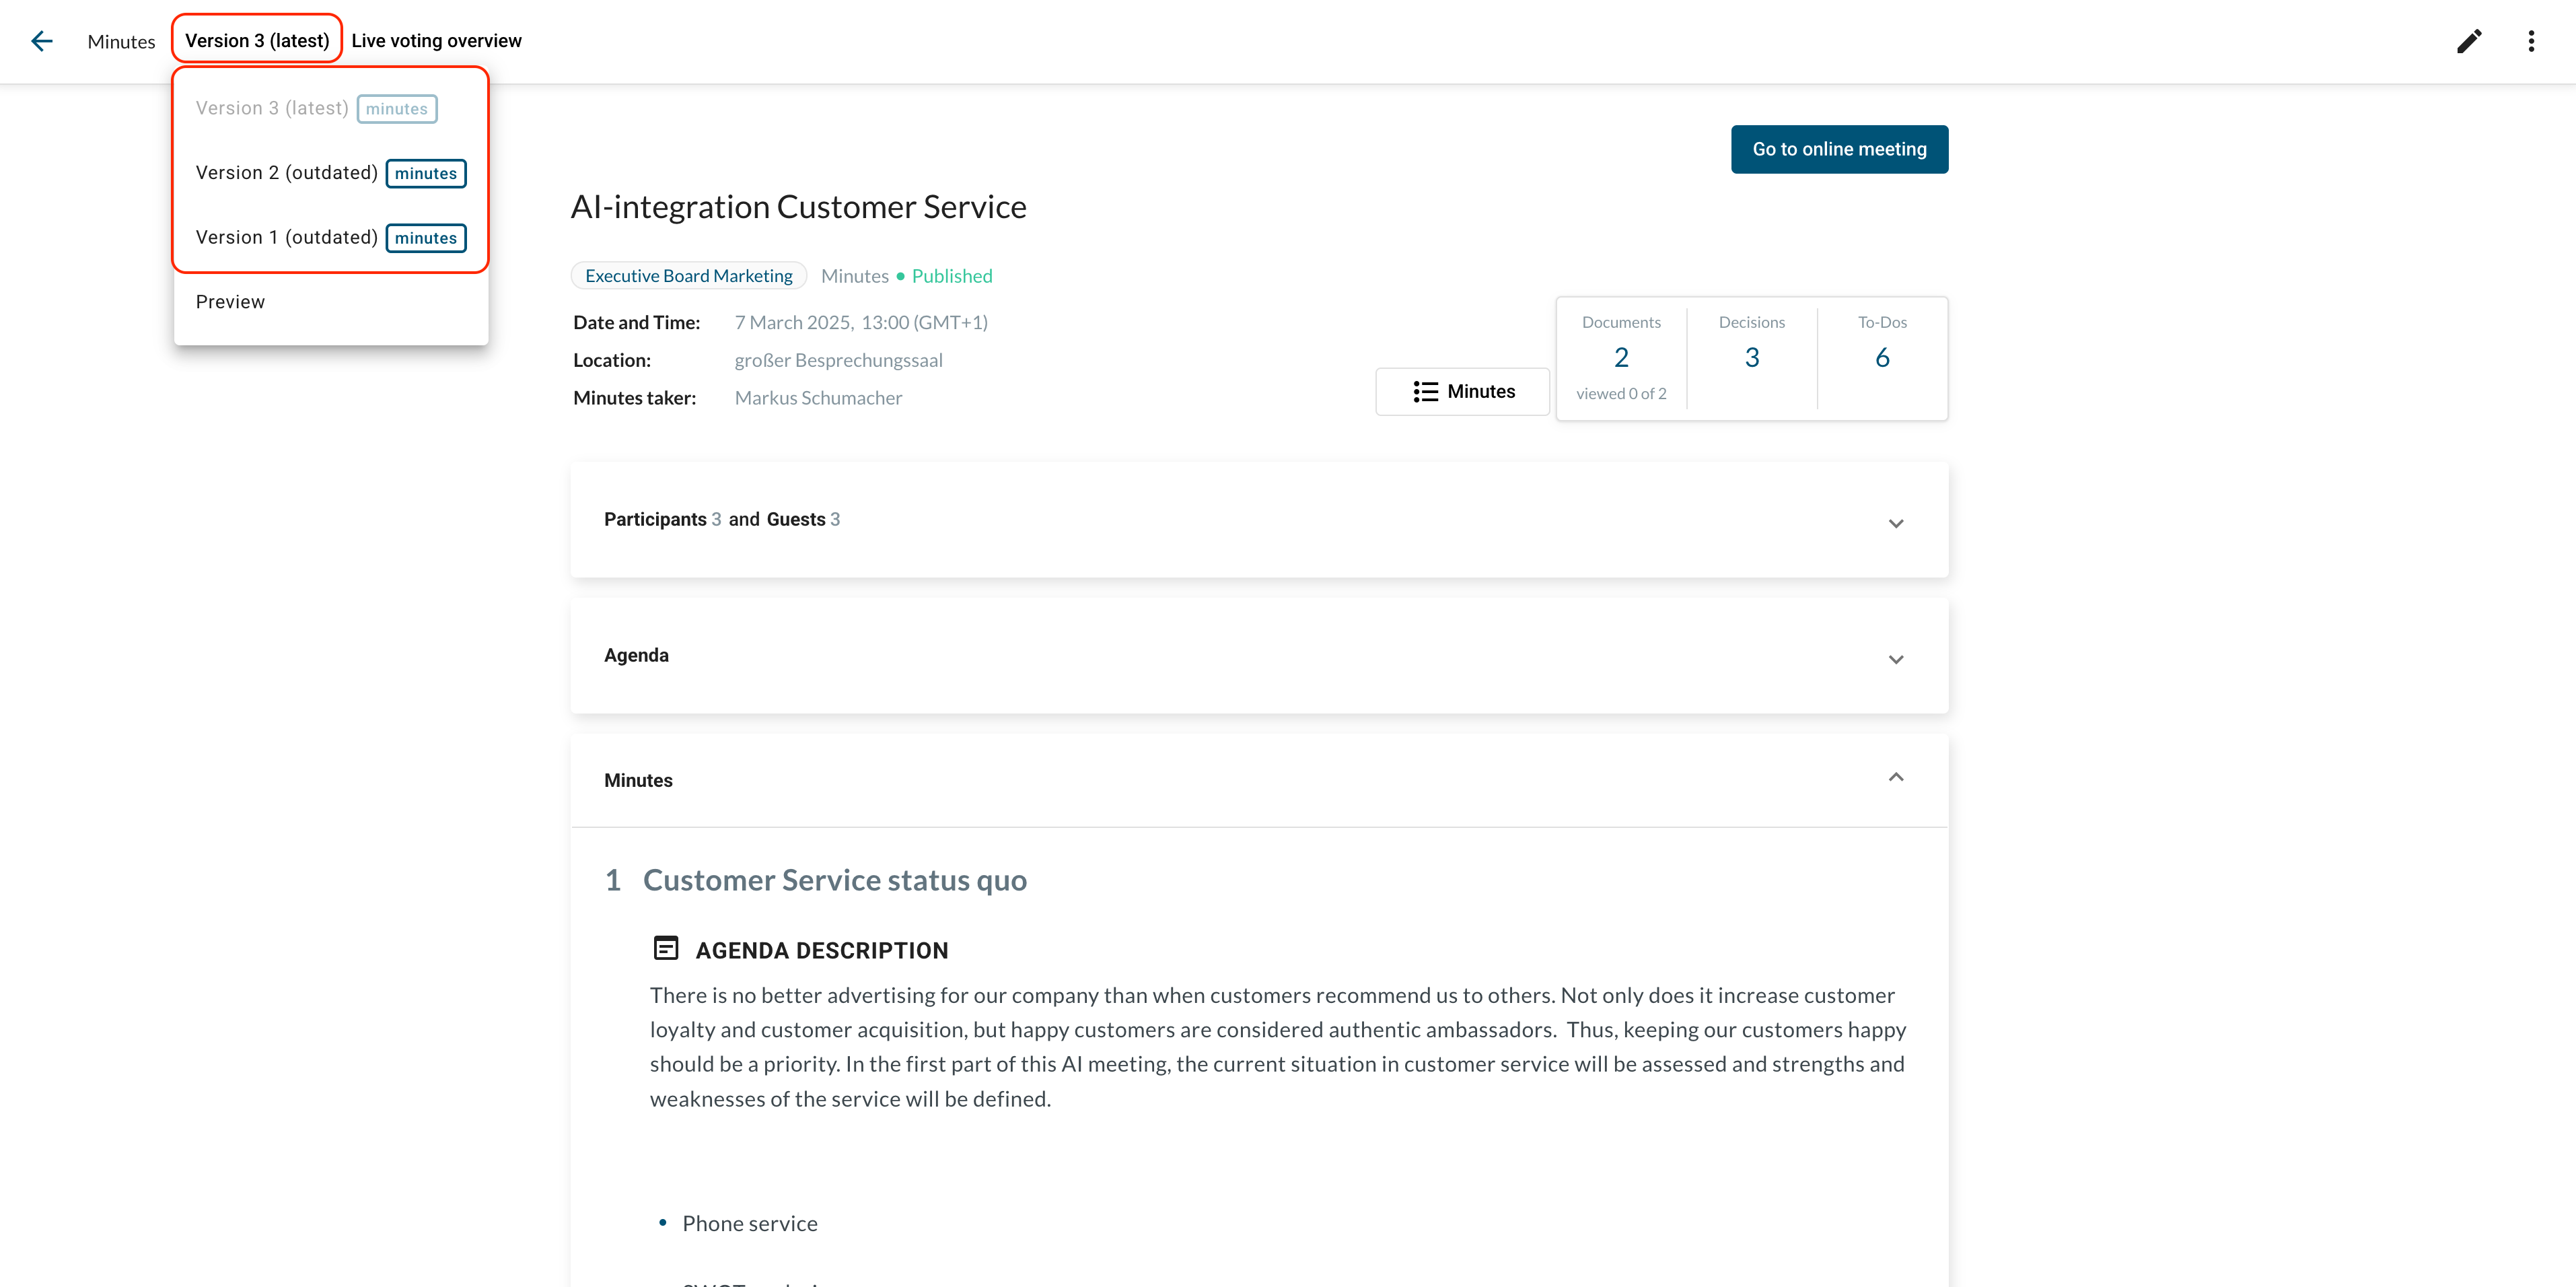Click the minutes badge beside Version 1
The width and height of the screenshot is (2576, 1287).
[x=425, y=238]
